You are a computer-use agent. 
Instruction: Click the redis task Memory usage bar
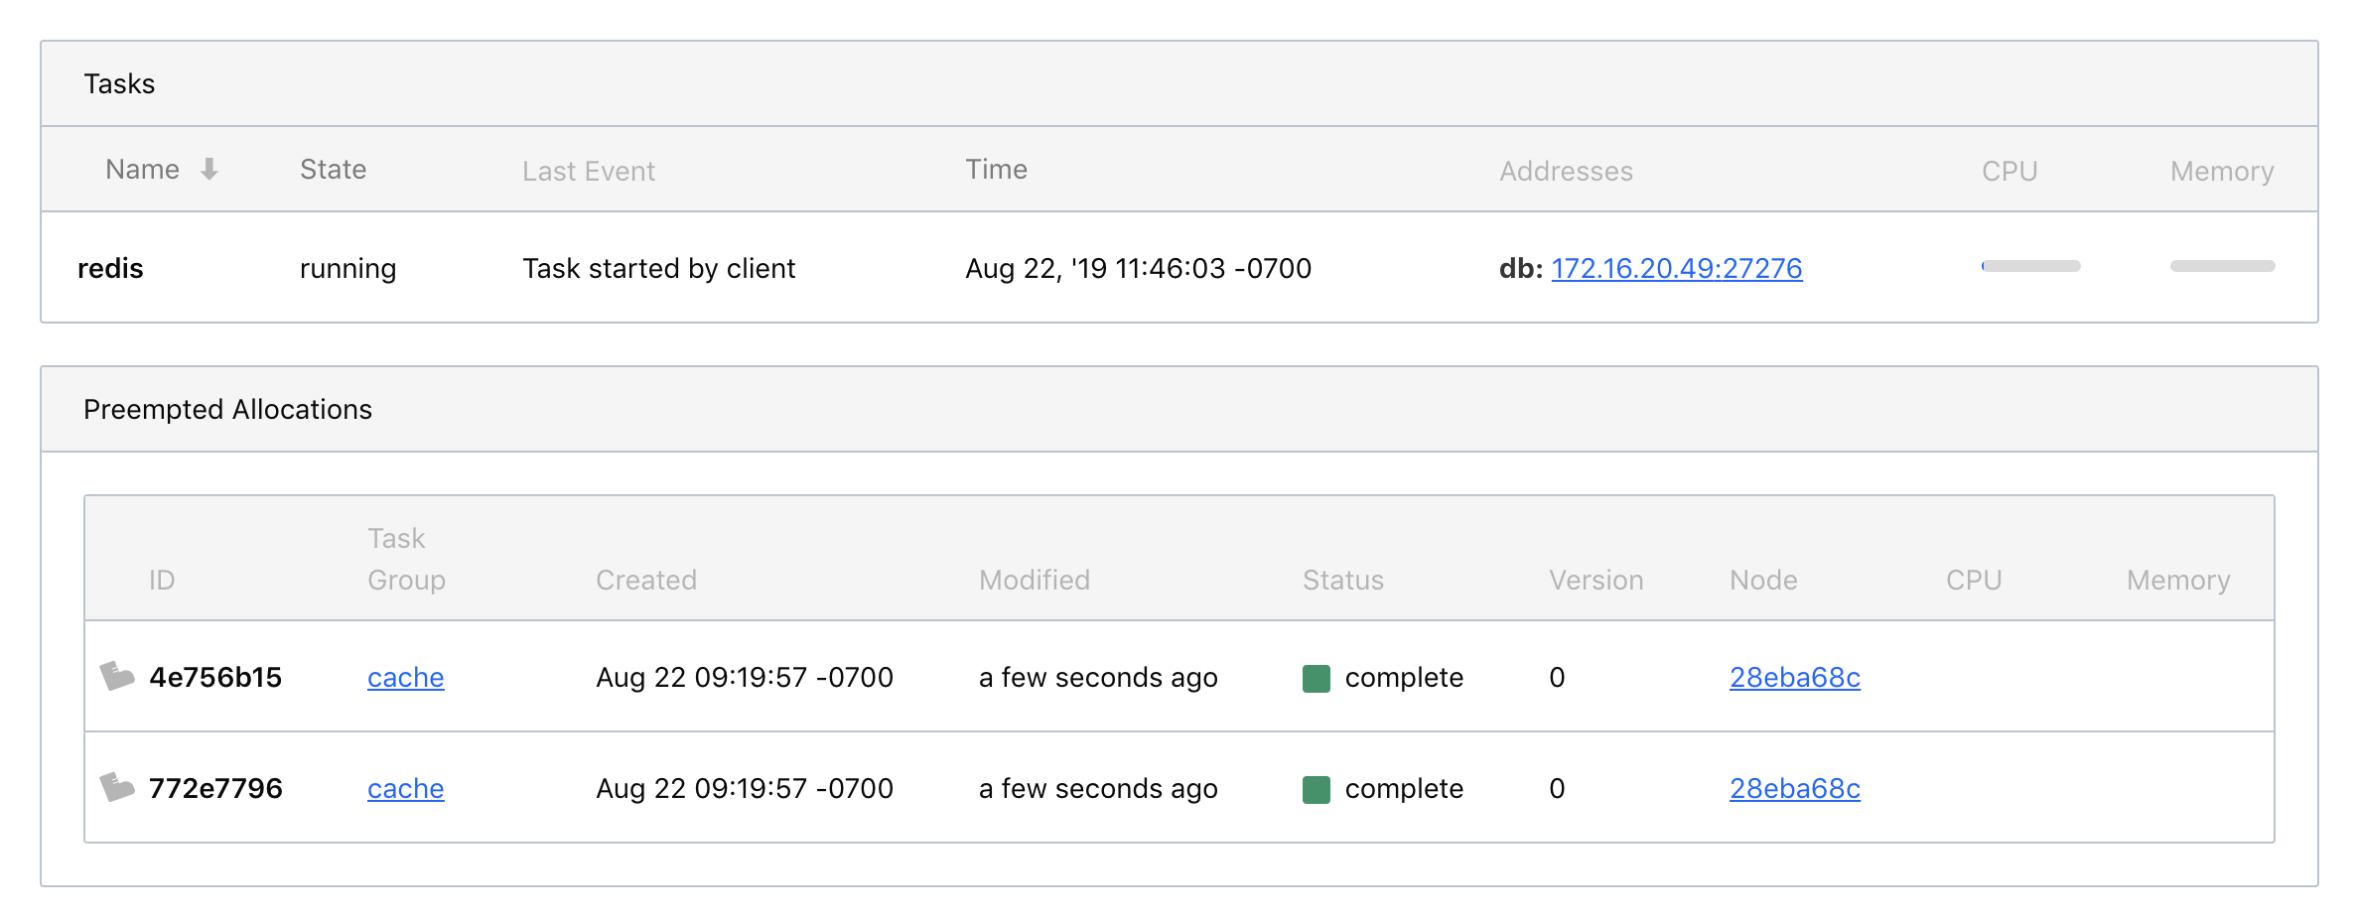coord(2222,266)
